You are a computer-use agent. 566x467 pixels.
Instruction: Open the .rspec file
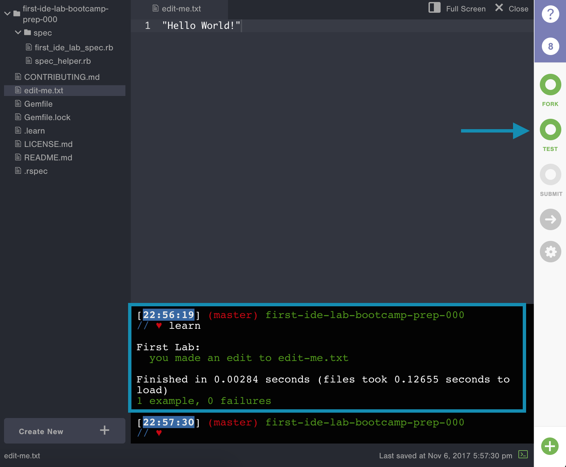coord(36,171)
